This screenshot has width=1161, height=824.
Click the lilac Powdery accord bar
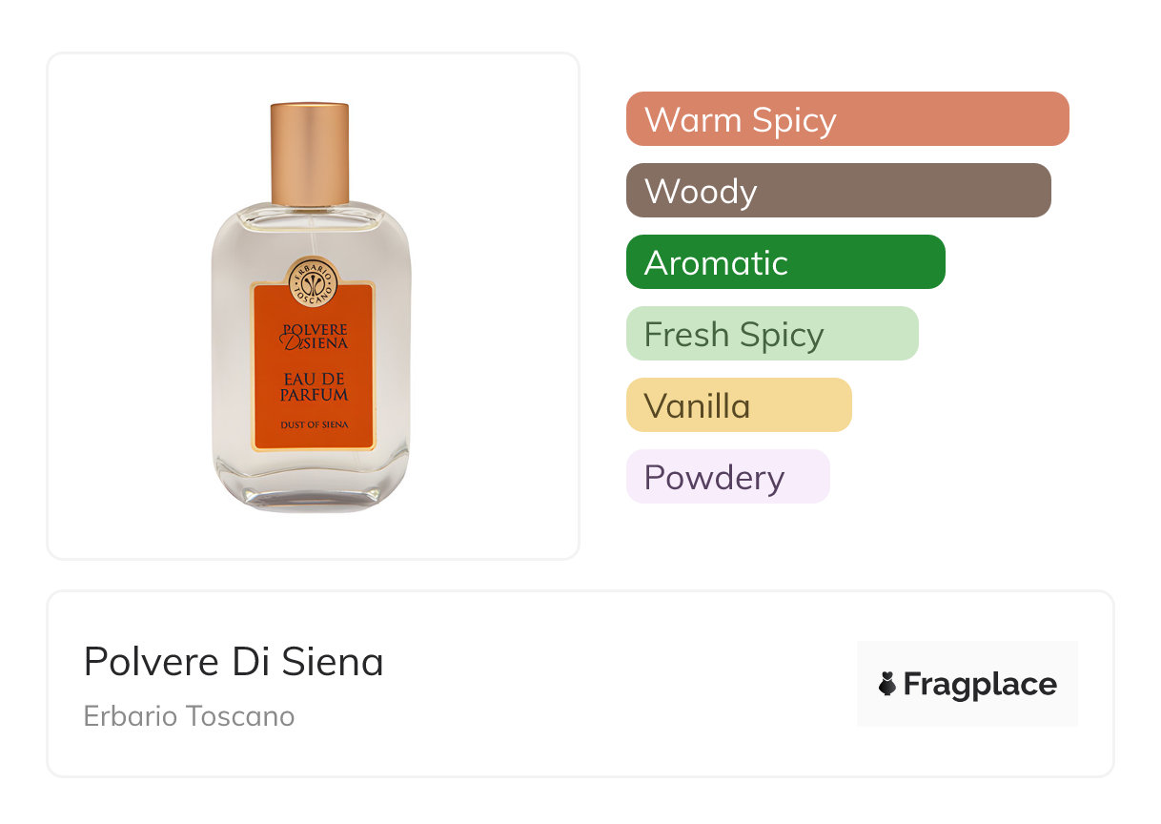pos(727,477)
